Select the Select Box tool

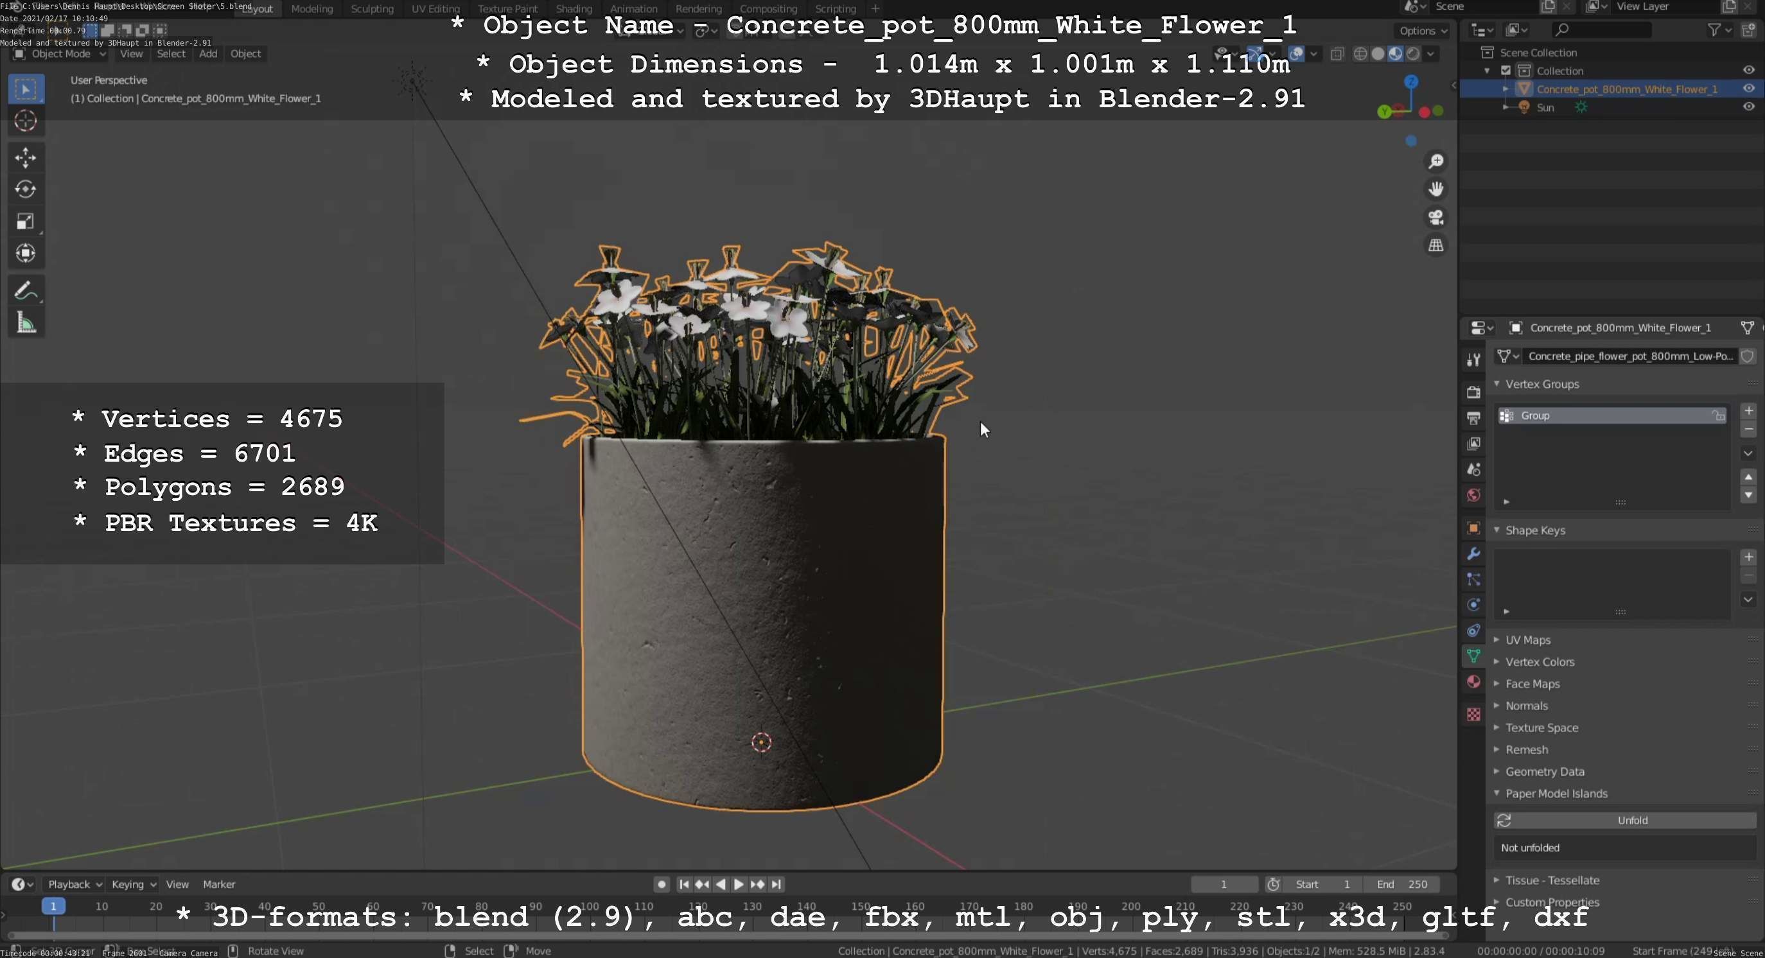pyautogui.click(x=26, y=89)
